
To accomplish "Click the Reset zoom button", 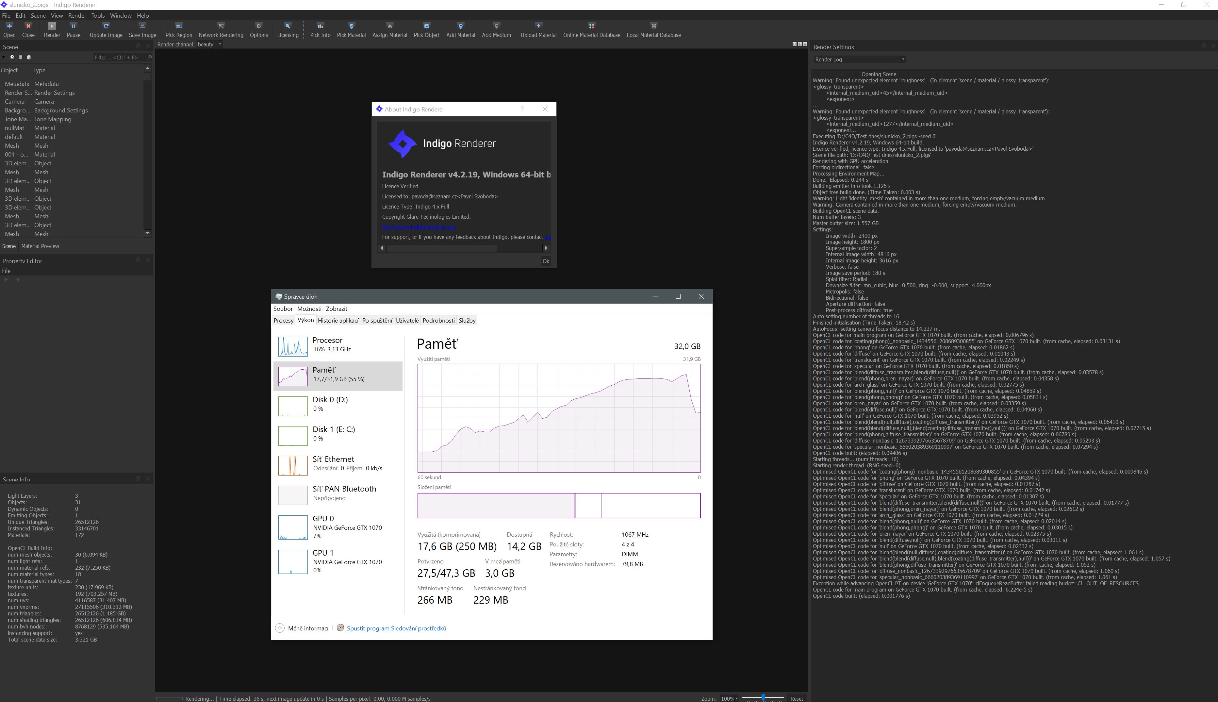I will [x=796, y=698].
